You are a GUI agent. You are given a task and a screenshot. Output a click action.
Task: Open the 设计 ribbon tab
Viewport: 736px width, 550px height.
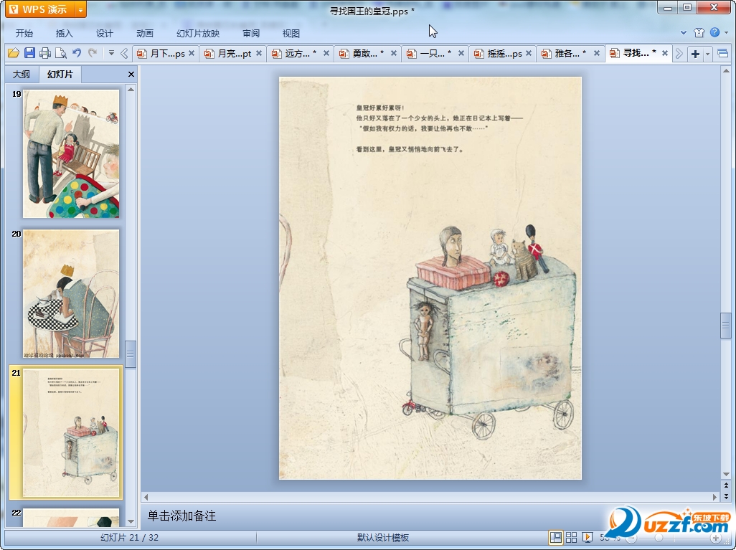[x=105, y=33]
